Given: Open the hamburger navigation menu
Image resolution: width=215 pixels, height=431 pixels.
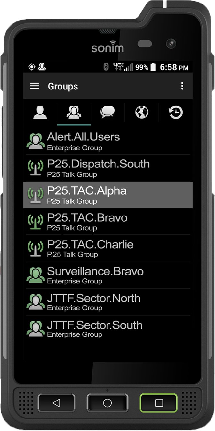Looking at the screenshot, I should (x=35, y=86).
